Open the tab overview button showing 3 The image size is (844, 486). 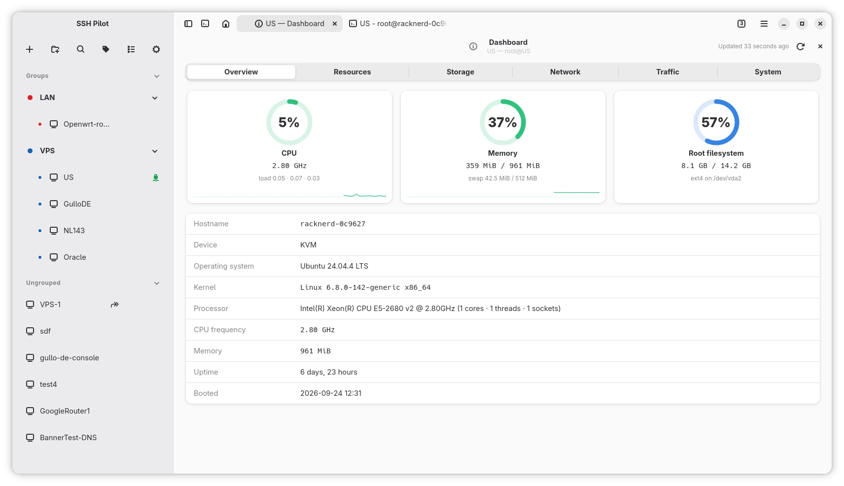click(741, 24)
